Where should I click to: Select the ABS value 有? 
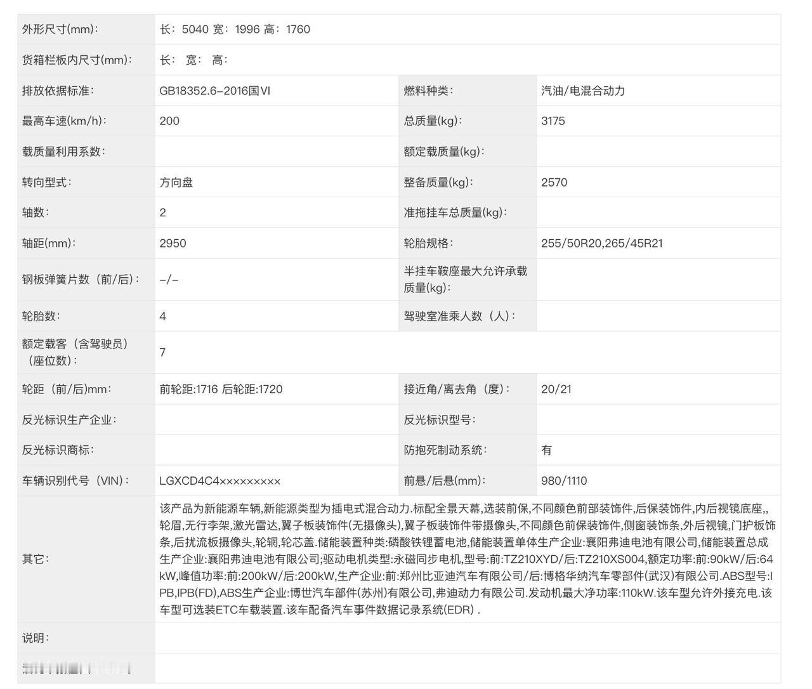[547, 450]
